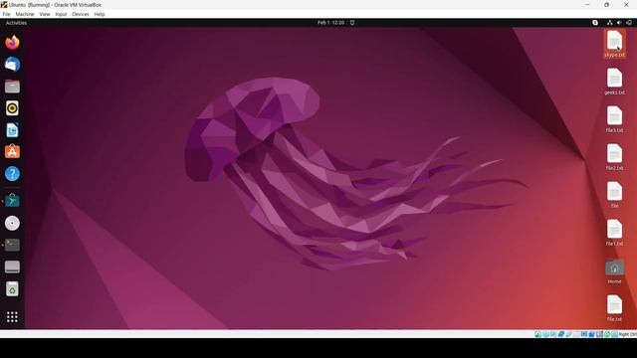Open the Trash from the dock

click(12, 289)
